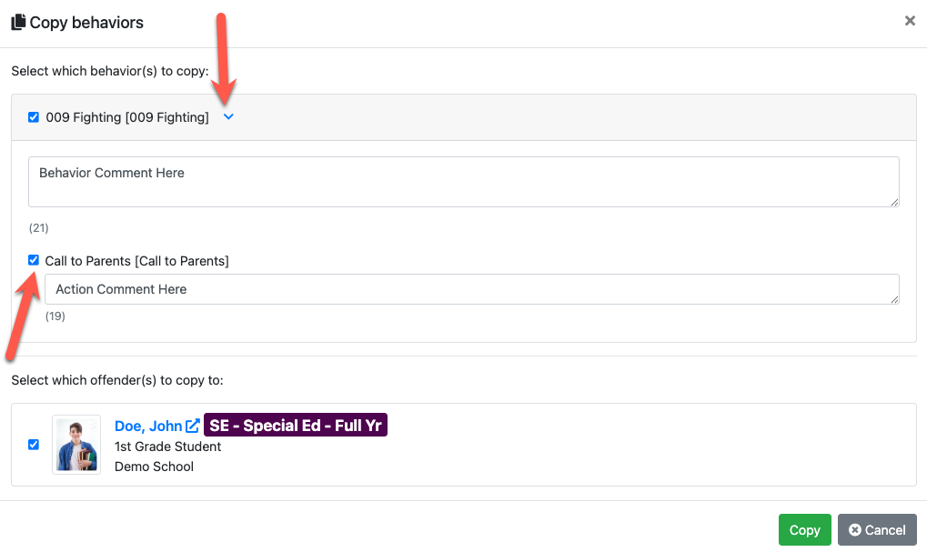Focus the Behavior Comment text area
The height and width of the screenshot is (552, 927).
pos(463,182)
